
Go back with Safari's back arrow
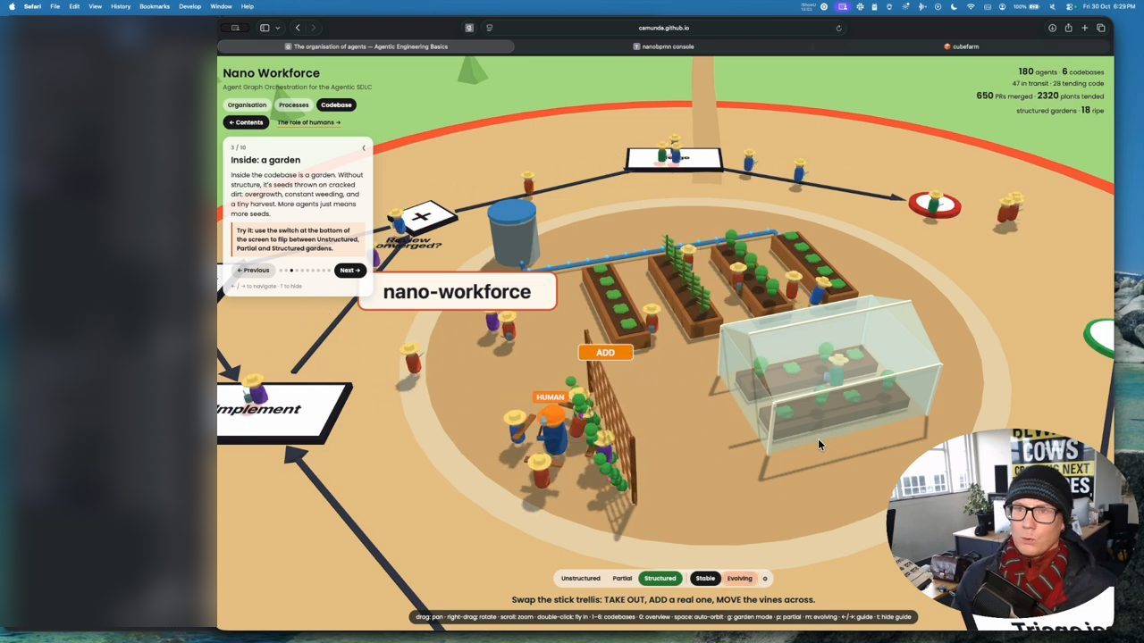click(x=298, y=28)
